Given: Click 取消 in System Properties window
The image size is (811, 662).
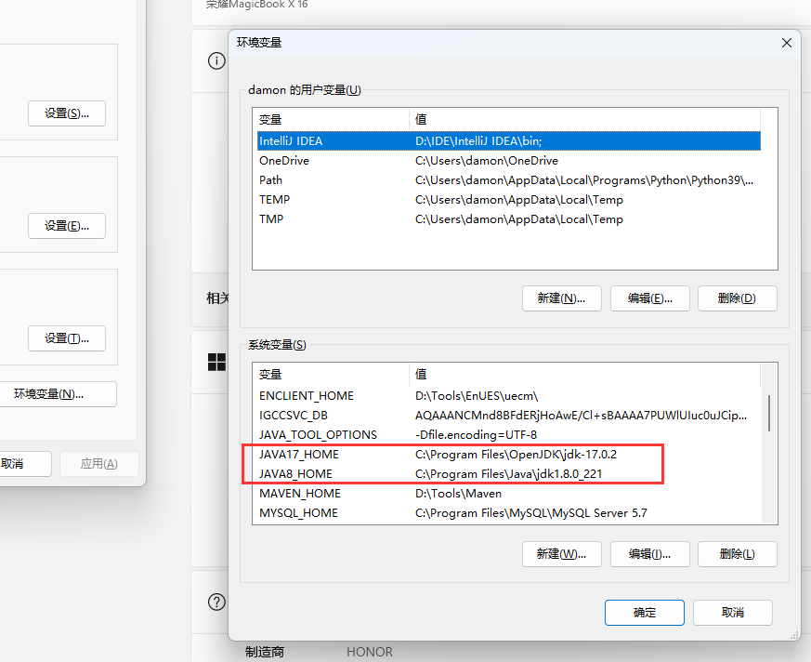Looking at the screenshot, I should point(25,464).
